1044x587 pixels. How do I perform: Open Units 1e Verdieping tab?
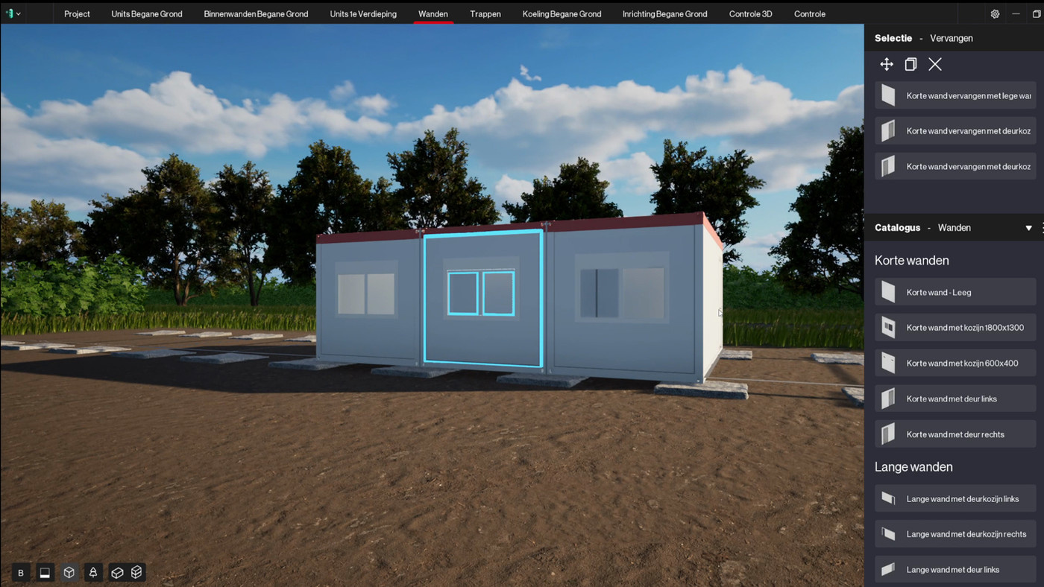pyautogui.click(x=363, y=14)
